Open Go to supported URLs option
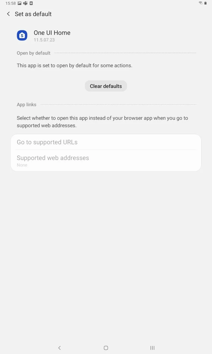 coord(106,142)
